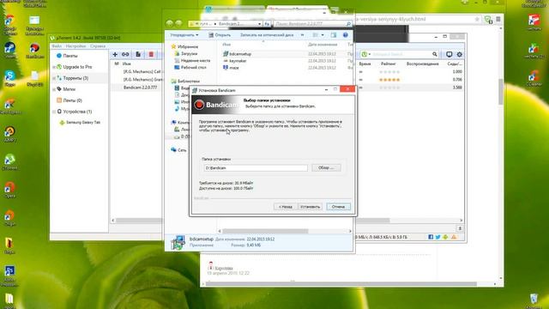Click Открыть button in Explorer toolbar
The width and height of the screenshot is (549, 309).
tap(220, 35)
